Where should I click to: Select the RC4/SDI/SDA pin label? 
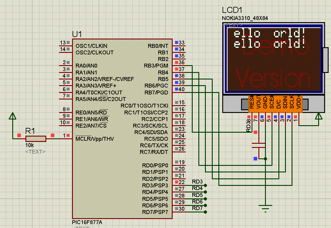point(151,132)
